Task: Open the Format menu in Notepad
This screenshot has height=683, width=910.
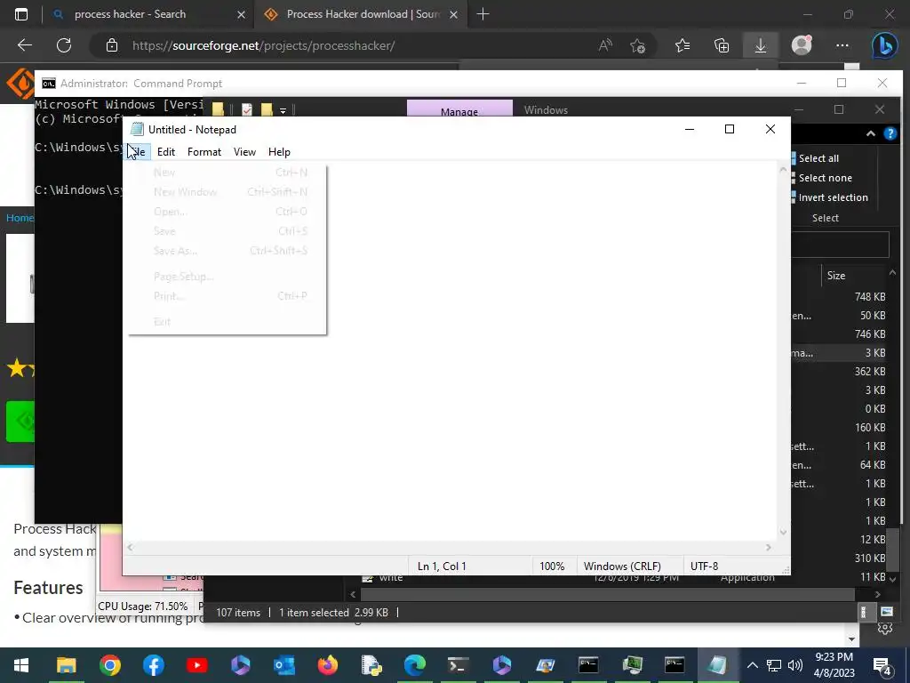Action: point(204,151)
